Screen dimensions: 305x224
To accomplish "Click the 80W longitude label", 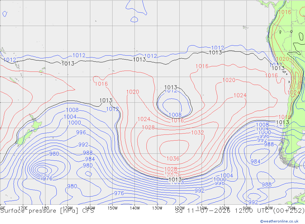I will click(269, 208).
